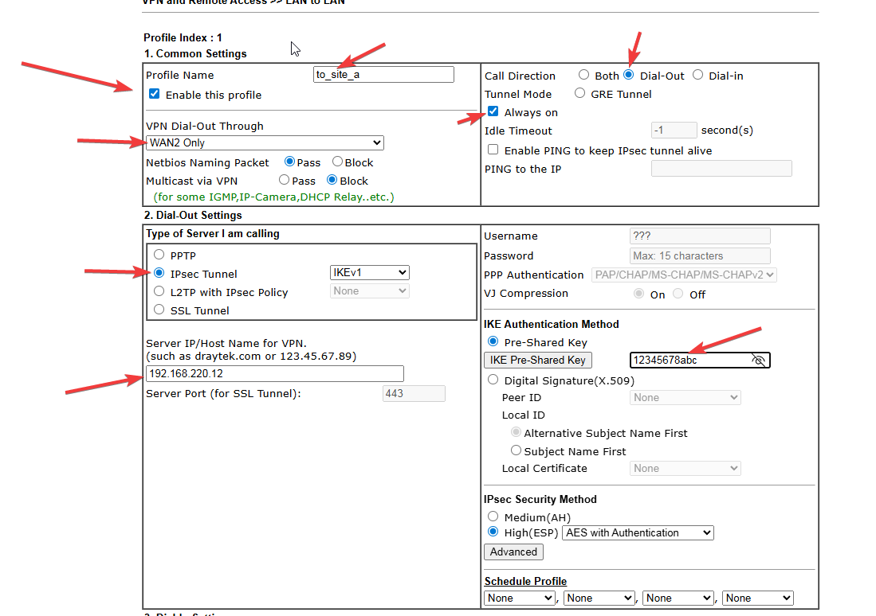Open the PPP Authentication dropdown
This screenshot has width=876, height=616.
coord(684,275)
